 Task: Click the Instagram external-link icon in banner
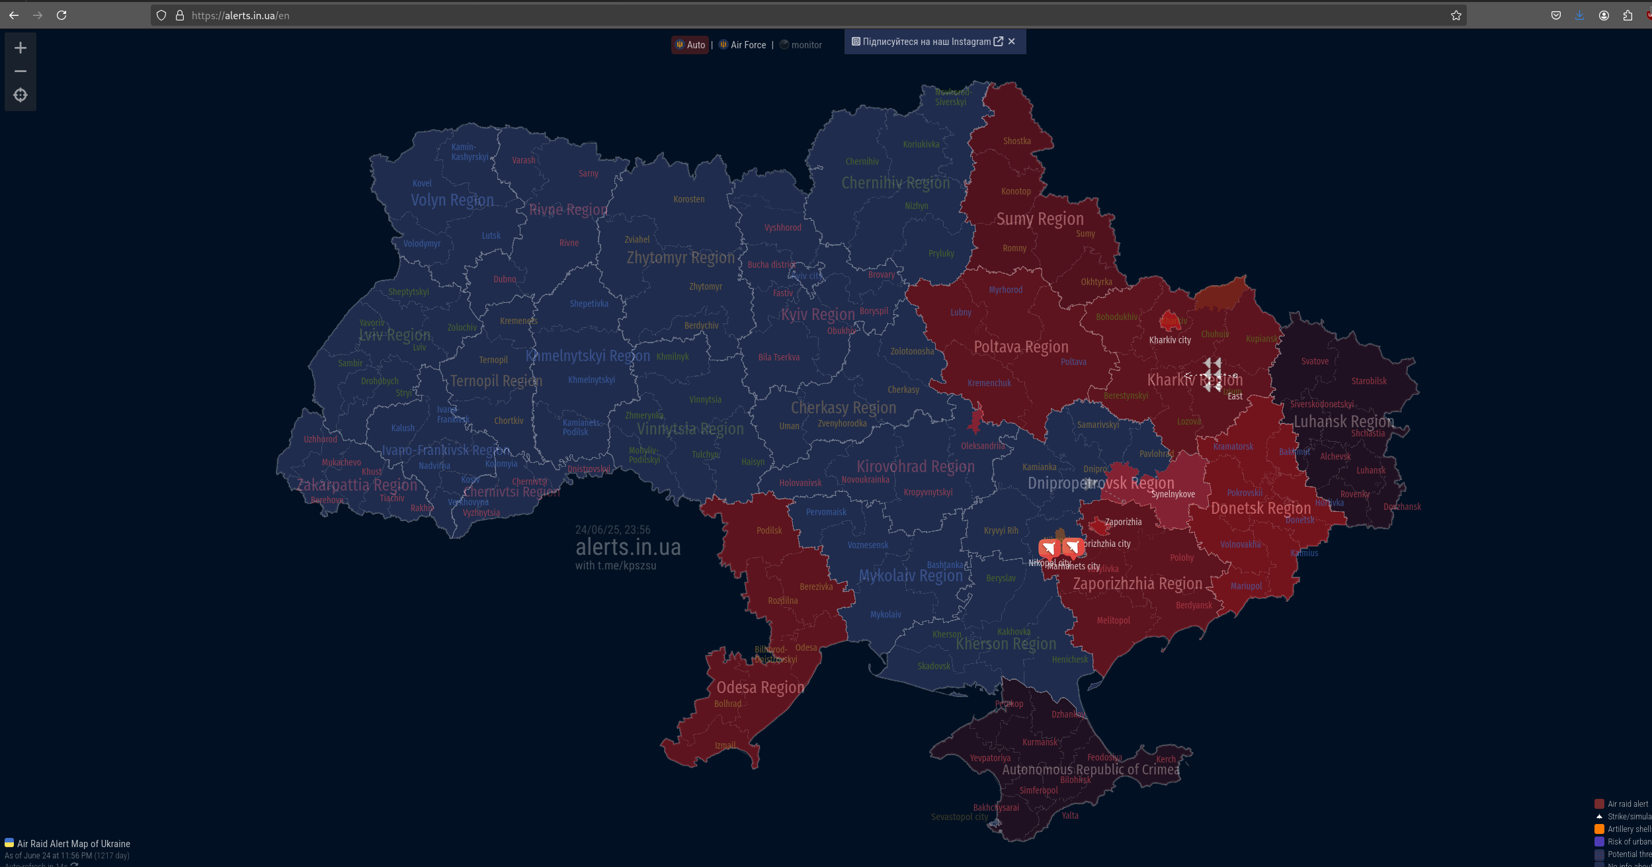coord(999,42)
